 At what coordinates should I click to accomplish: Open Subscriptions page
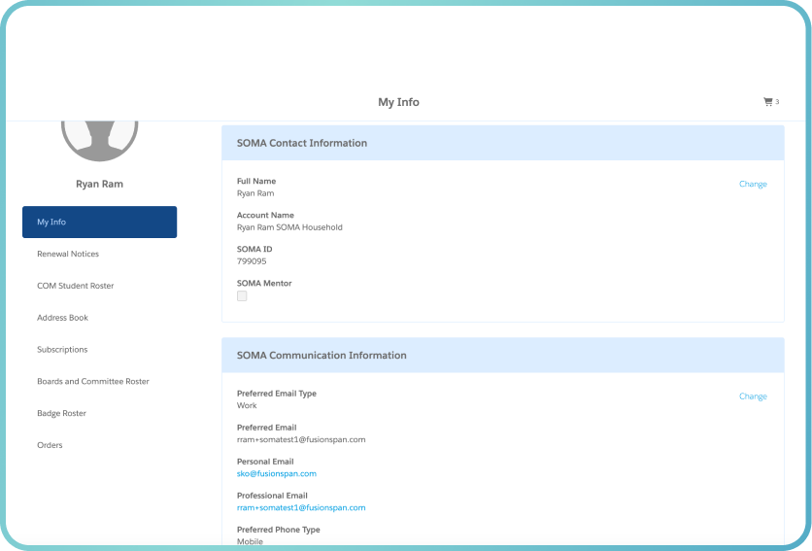pyautogui.click(x=62, y=350)
